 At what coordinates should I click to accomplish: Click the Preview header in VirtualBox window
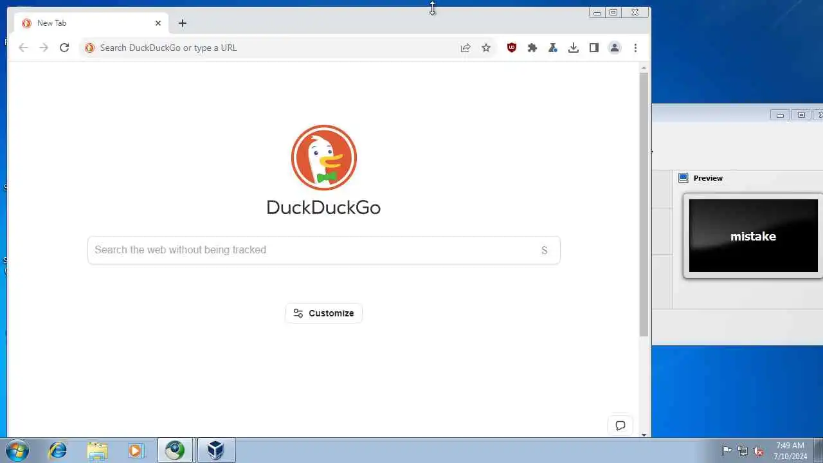click(x=708, y=178)
